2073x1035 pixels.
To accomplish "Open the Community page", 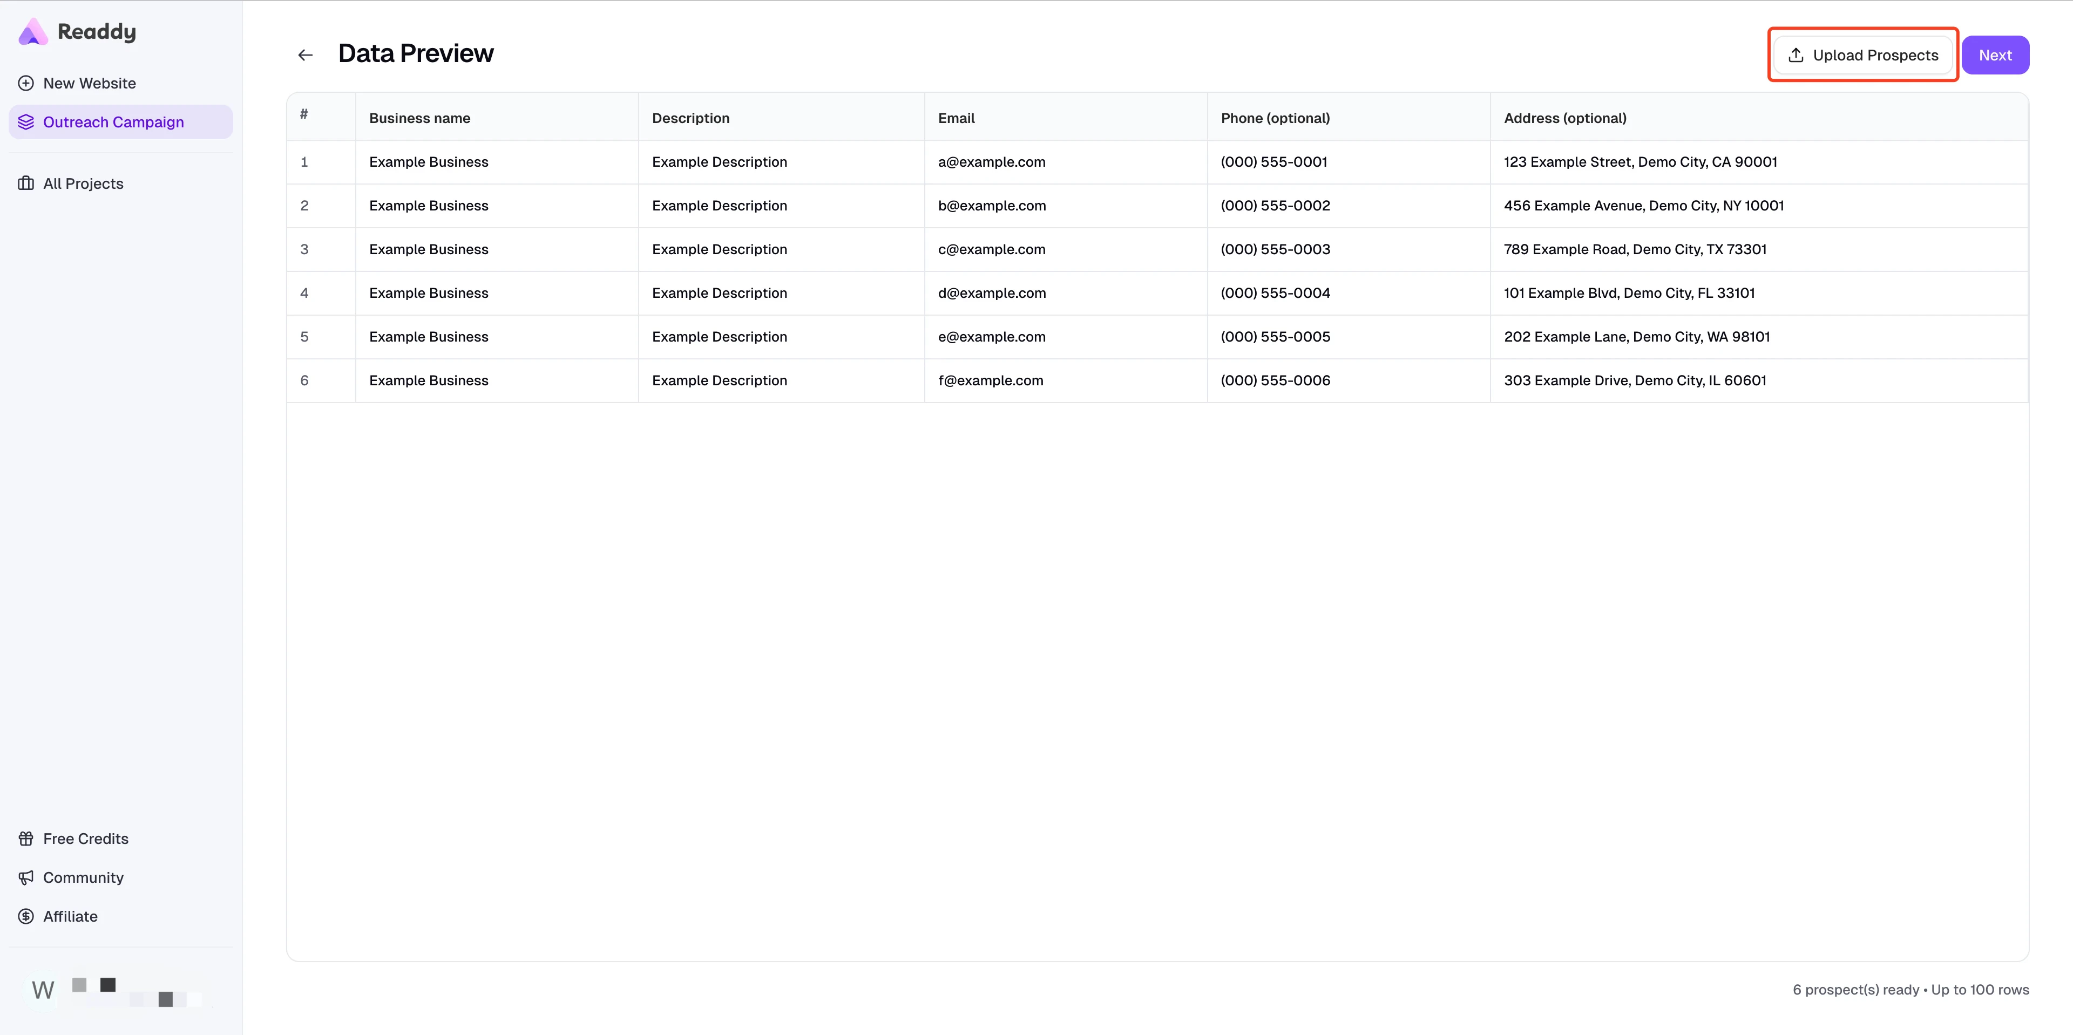I will (x=84, y=877).
